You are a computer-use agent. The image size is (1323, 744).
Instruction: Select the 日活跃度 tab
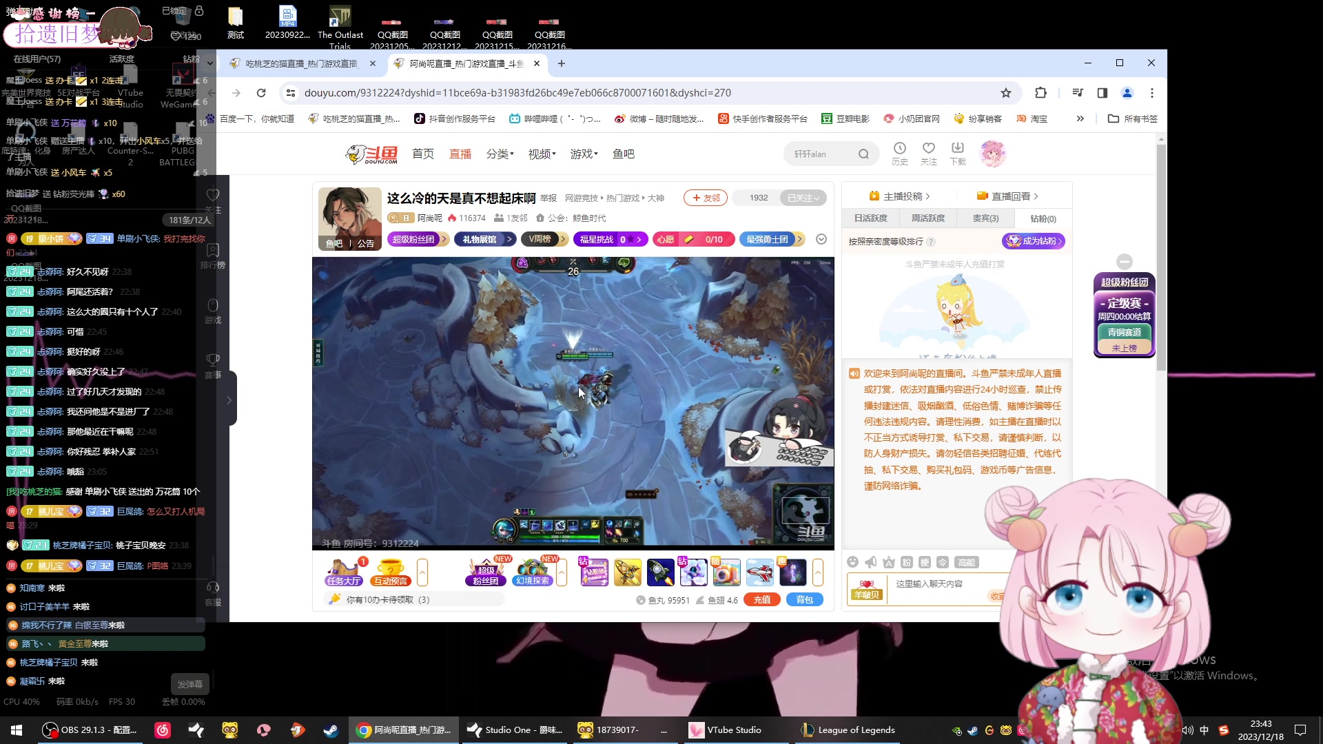tap(871, 218)
